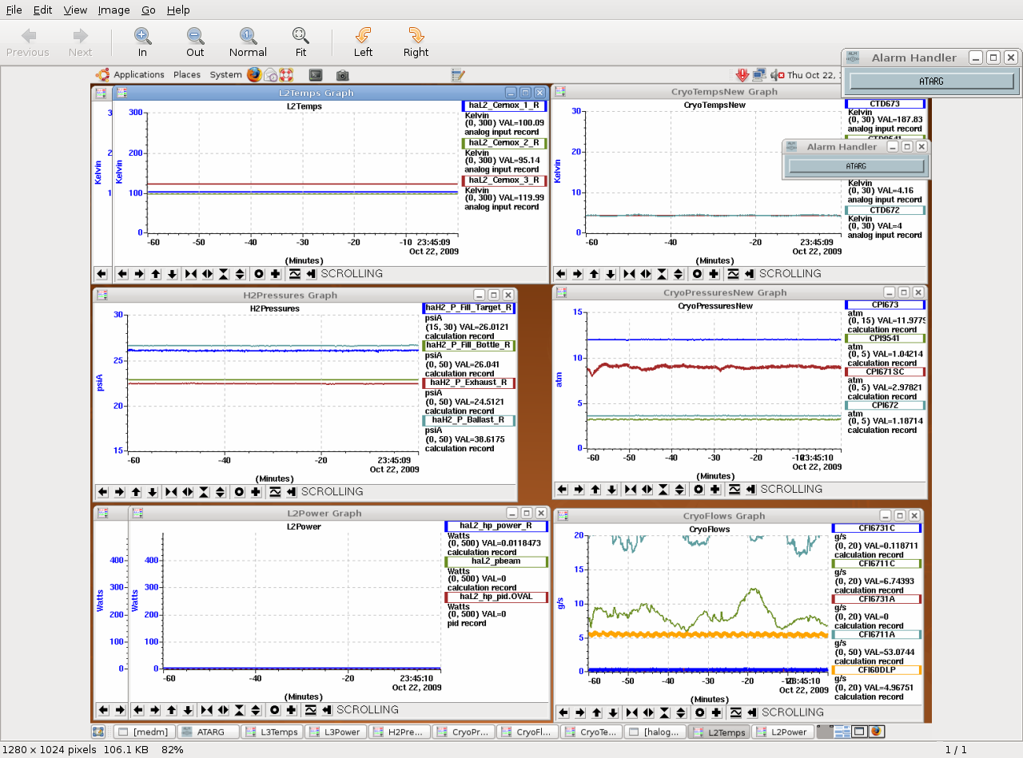Viewport: 1023px width, 758px height.
Task: Open the Go menu
Action: point(149,10)
